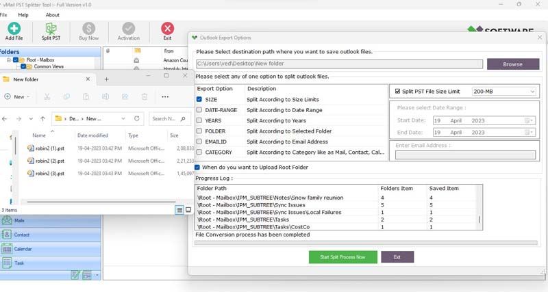Viewport: 548px width, 292px height.
Task: Click the search magnifier icon in Explorer
Action: point(183,118)
